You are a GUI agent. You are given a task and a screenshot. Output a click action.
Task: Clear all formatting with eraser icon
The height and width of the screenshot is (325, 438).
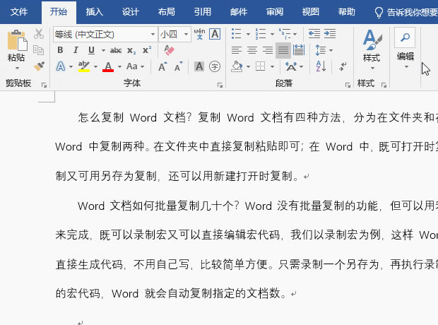(169, 50)
